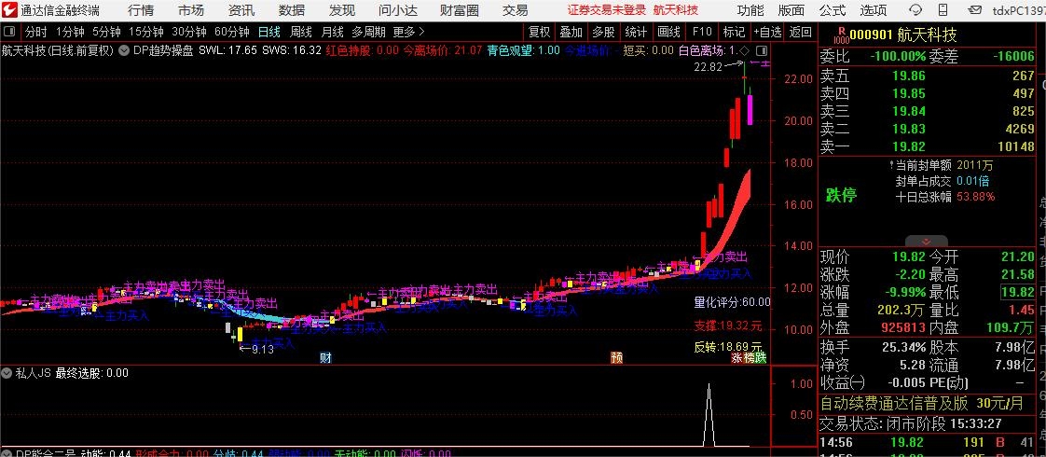The width and height of the screenshot is (1046, 457).
Task: Switch to 60分钟 chart period
Action: (231, 32)
